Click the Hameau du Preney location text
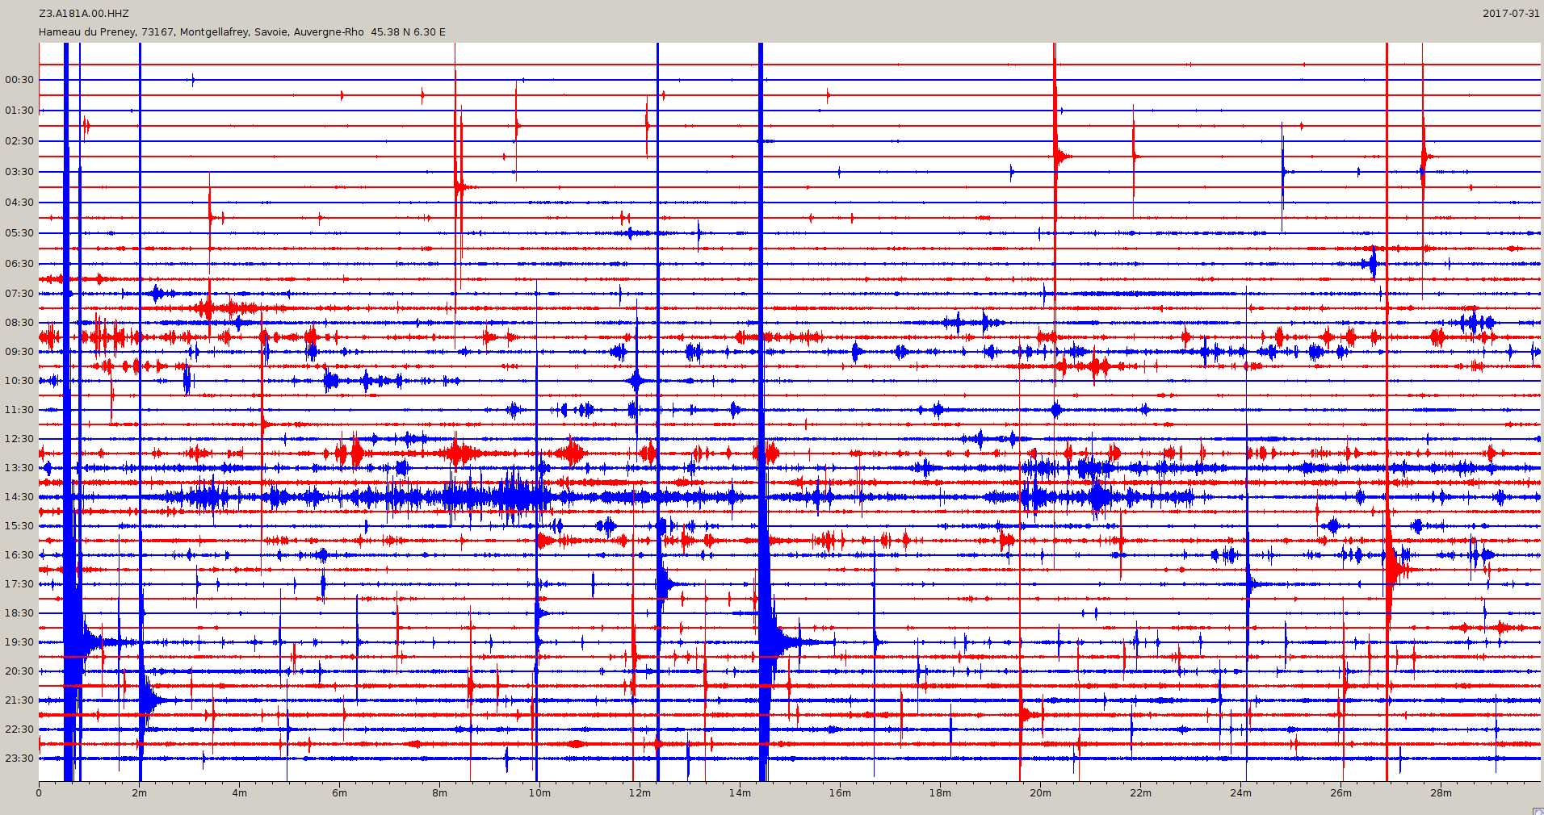This screenshot has height=815, width=1544. 201,32
